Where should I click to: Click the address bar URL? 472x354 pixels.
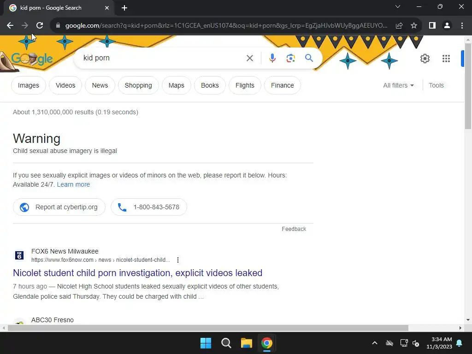click(226, 26)
